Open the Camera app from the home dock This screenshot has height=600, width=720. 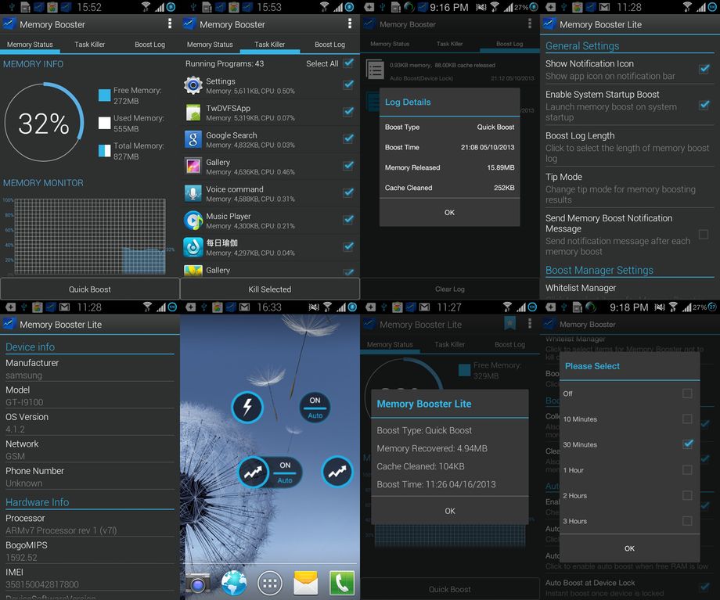pyautogui.click(x=198, y=584)
